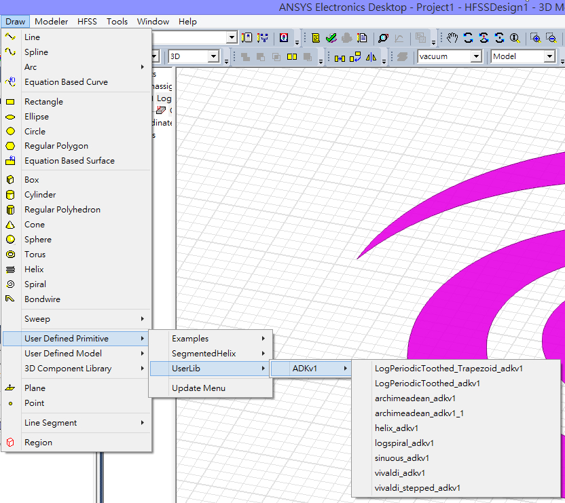
Task: Open the Draw menu
Action: [x=15, y=22]
